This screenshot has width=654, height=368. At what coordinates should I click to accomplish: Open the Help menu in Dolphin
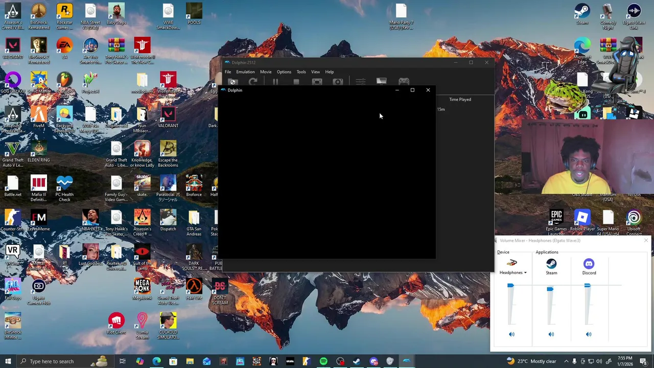click(330, 72)
